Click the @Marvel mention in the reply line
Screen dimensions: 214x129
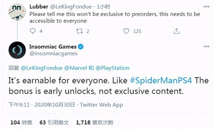(x=76, y=68)
